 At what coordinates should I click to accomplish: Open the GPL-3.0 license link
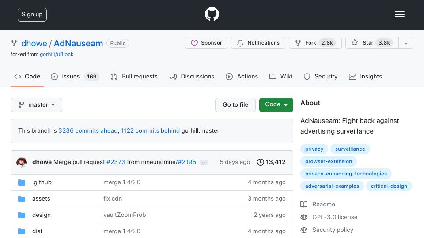pos(329,217)
